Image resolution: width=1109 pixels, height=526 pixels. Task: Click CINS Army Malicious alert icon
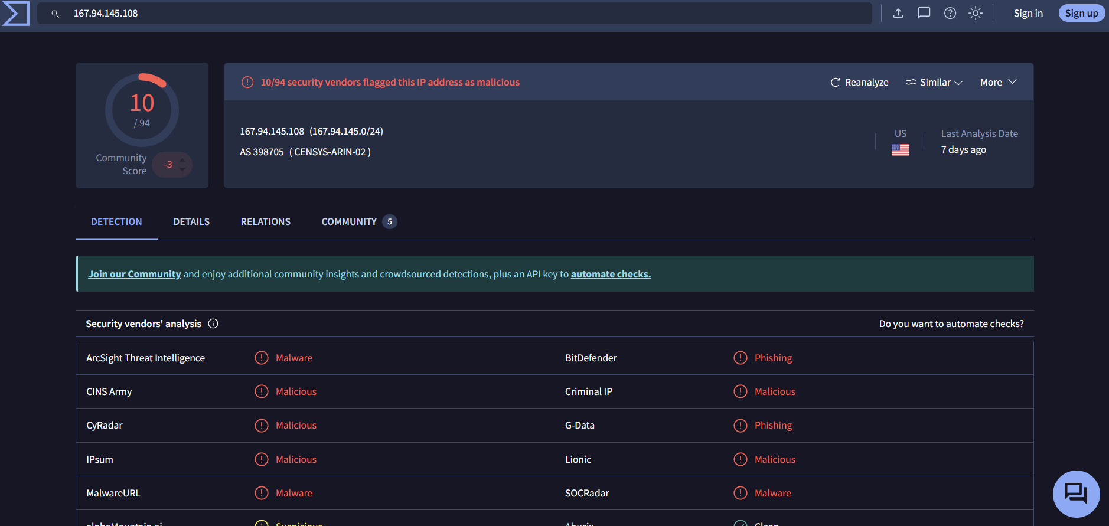(x=261, y=391)
